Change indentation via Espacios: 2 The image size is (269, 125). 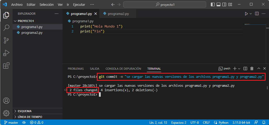click(179, 123)
